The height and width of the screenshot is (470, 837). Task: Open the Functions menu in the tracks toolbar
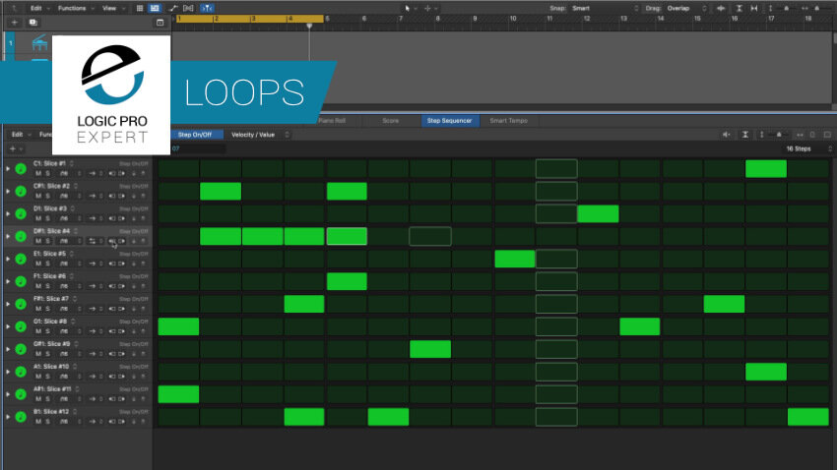coord(75,8)
